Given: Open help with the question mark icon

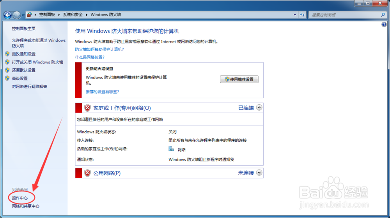Looking at the screenshot, I should click(384, 24).
